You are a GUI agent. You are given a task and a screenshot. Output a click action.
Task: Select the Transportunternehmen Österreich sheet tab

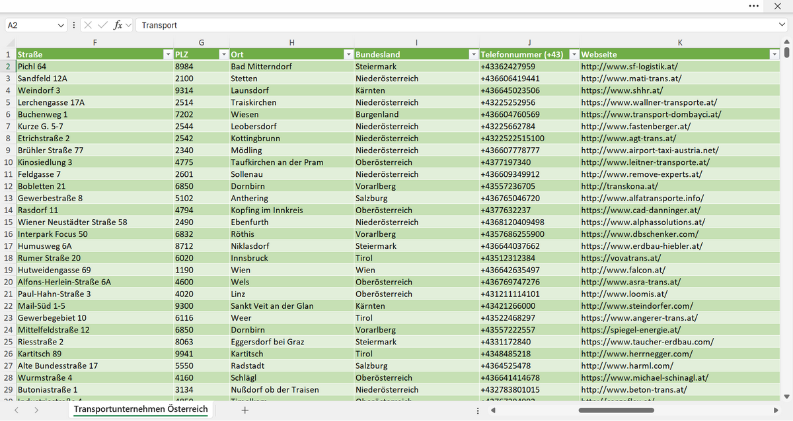[x=141, y=409]
